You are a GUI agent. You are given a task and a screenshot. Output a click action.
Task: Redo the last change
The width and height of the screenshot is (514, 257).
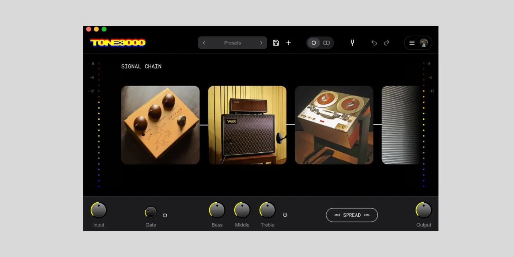click(387, 43)
